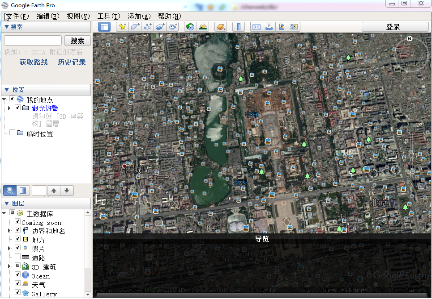Screen dimensions: 432x299
Task: Select the ruler tool icon
Action: pos(239,27)
